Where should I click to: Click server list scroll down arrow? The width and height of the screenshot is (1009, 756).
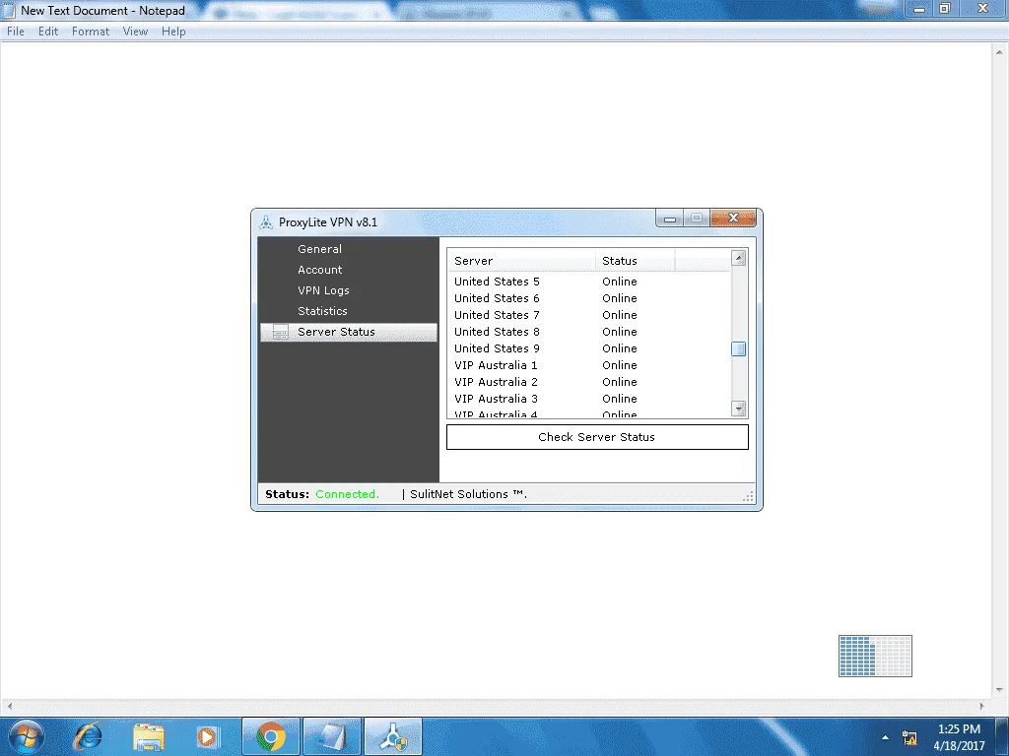pyautogui.click(x=739, y=409)
